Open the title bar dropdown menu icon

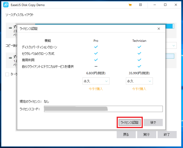(x=140, y=5)
